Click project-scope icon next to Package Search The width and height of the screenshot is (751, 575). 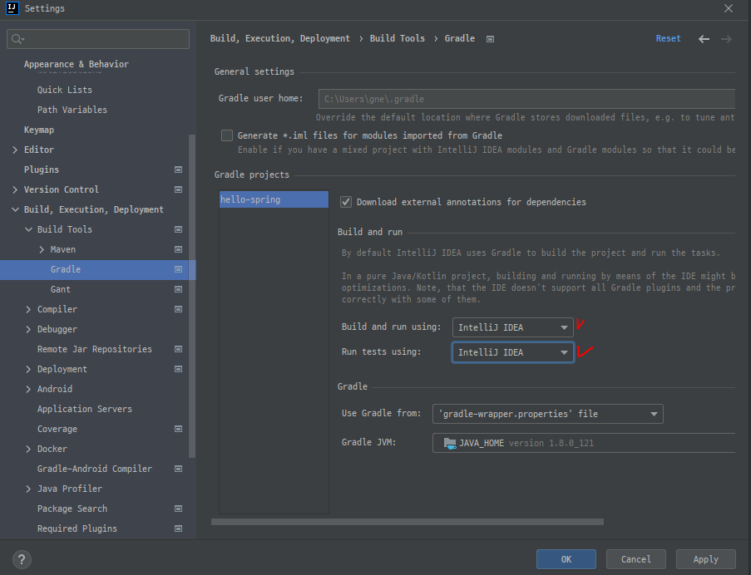point(178,509)
